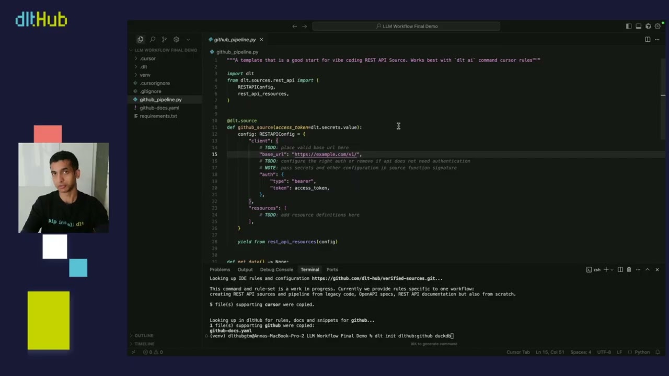669x376 pixels.
Task: Open github-docs.yaml in the explorer
Action: click(x=159, y=108)
